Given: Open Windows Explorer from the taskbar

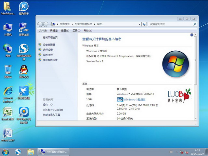Looking at the screenshot, I should pyautogui.click(x=31, y=152).
